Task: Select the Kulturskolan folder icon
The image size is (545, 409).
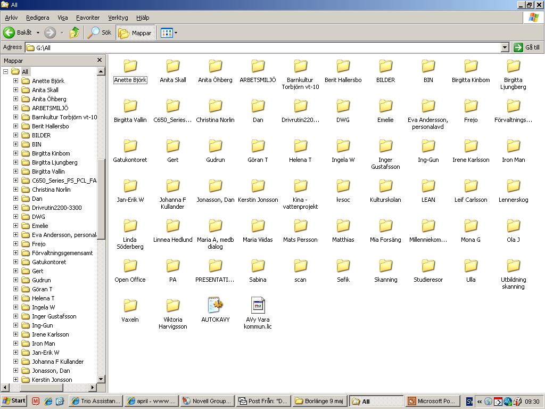Action: click(x=385, y=186)
